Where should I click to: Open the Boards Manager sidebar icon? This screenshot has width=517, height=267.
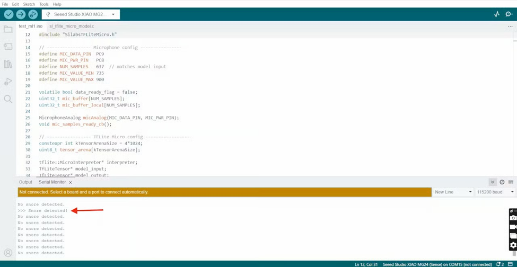[x=8, y=47]
